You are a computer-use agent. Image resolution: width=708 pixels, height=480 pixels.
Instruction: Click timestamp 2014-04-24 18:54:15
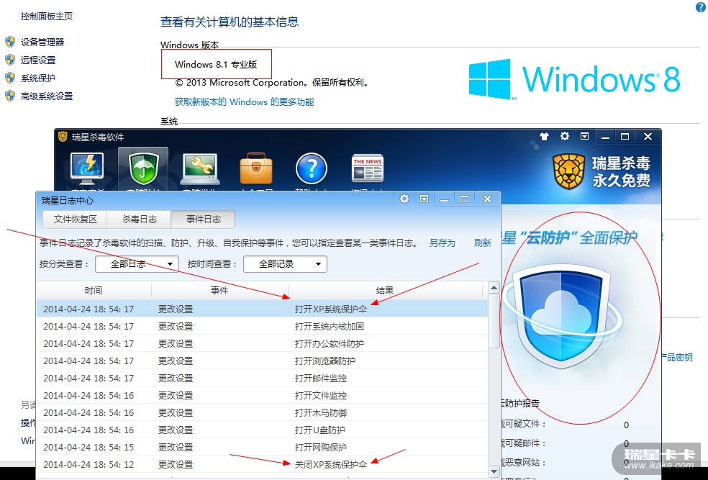tap(88, 447)
